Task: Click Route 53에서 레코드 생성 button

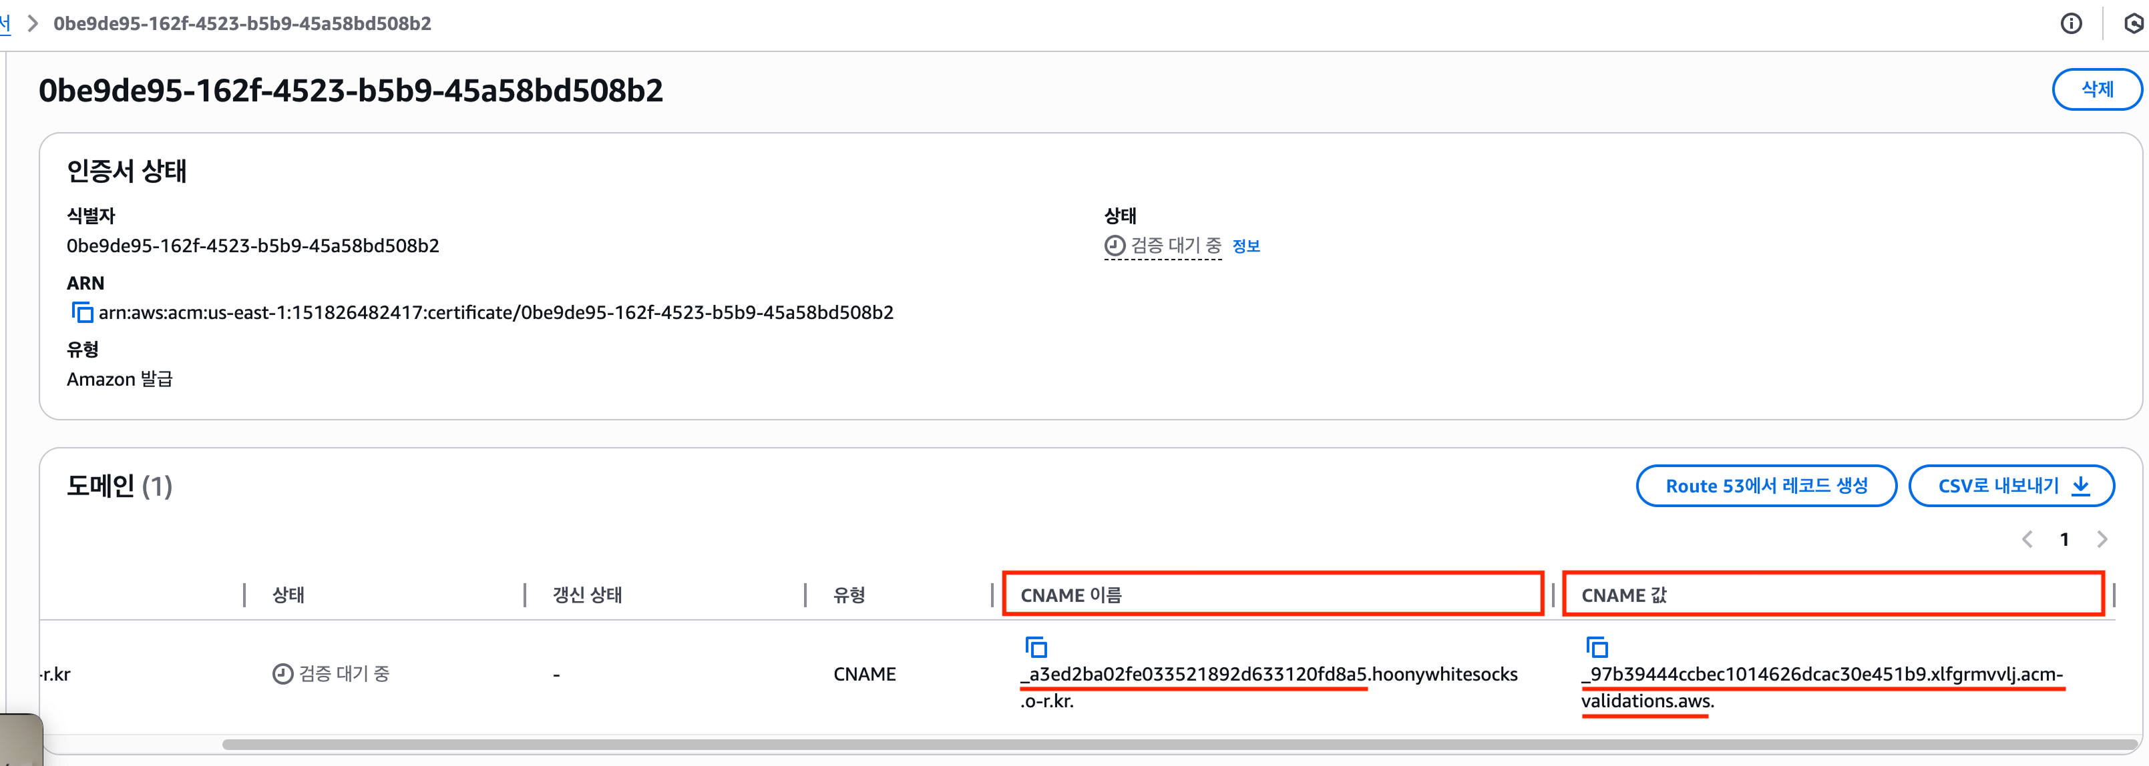Action: [x=1766, y=486]
